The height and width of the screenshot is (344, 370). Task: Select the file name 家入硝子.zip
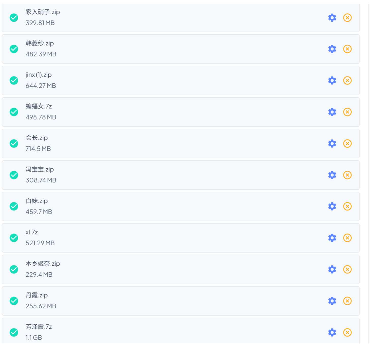coord(43,12)
